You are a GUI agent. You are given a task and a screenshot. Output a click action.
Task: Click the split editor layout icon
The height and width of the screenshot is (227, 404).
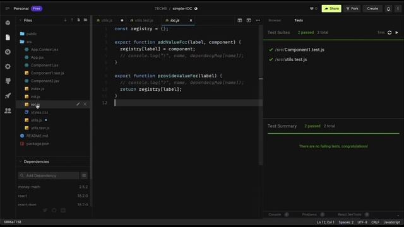click(x=240, y=20)
